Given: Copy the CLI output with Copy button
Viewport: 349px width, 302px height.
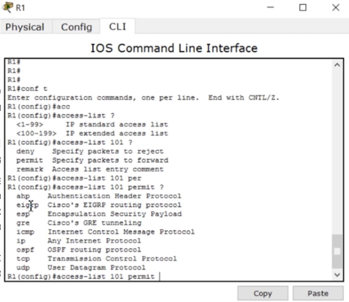Looking at the screenshot, I should point(263,293).
